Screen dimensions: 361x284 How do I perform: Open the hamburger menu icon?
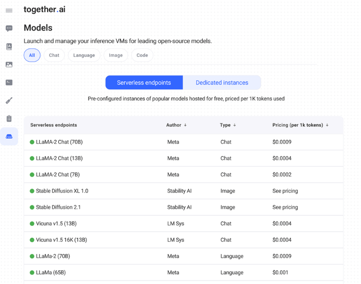(9, 10)
